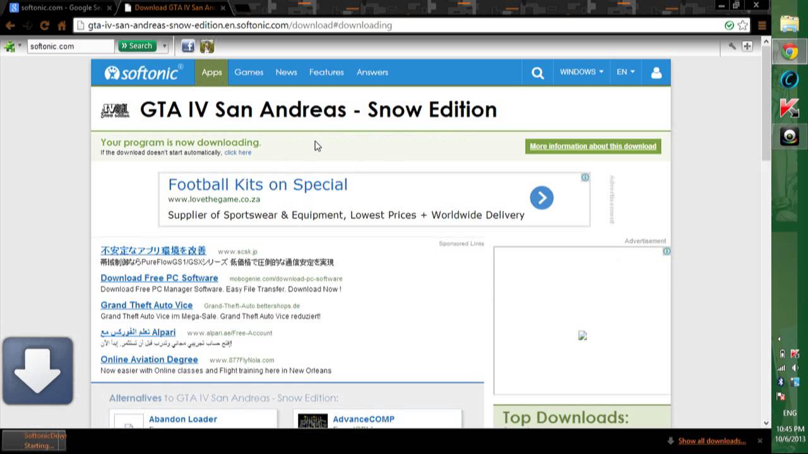
Task: Click the green checkmark icon in address bar
Action: [730, 25]
